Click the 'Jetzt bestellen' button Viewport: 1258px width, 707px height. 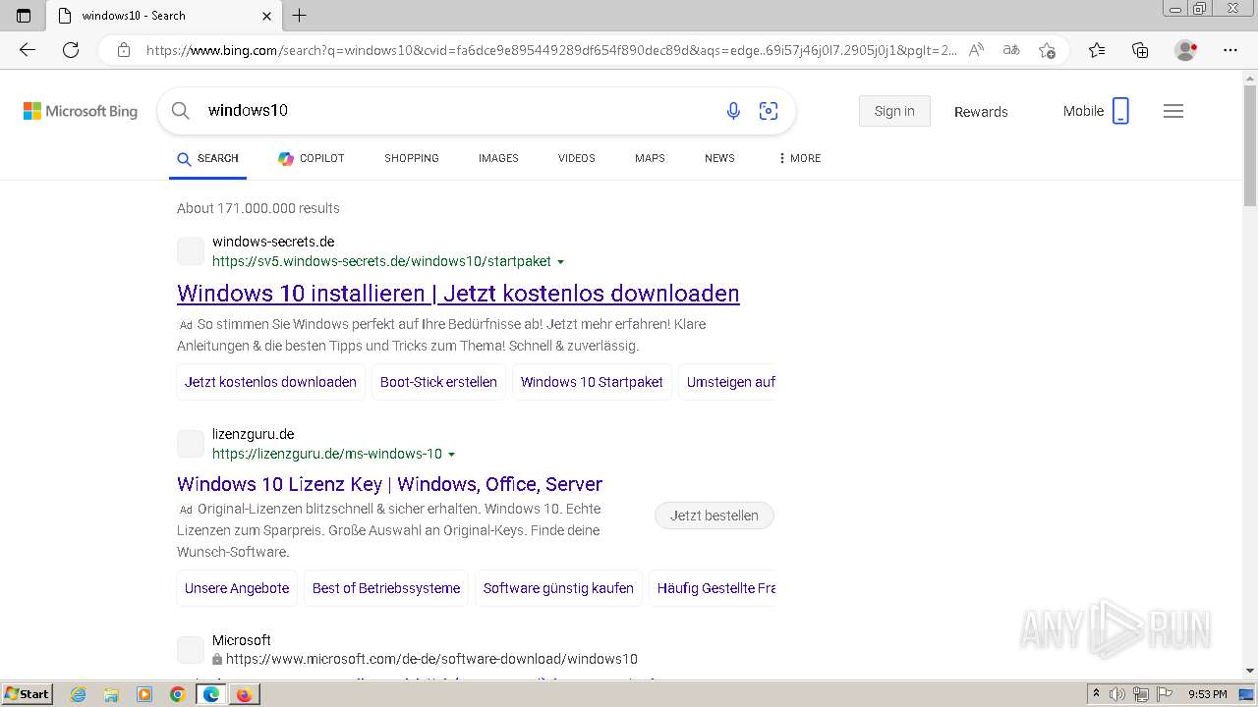[x=715, y=516]
